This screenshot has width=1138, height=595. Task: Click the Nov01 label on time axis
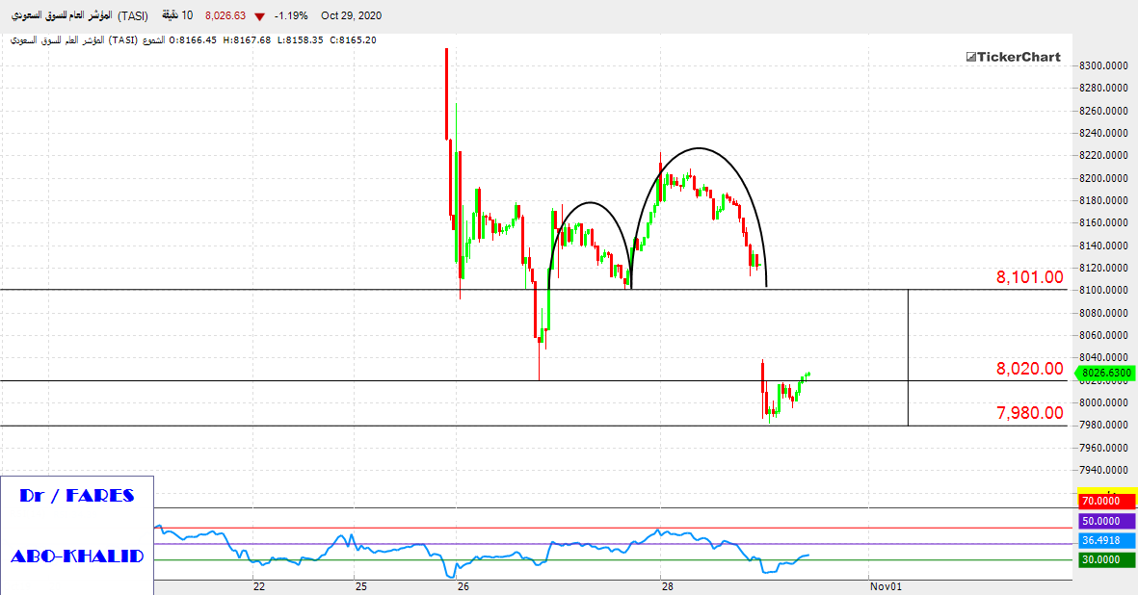(x=886, y=587)
